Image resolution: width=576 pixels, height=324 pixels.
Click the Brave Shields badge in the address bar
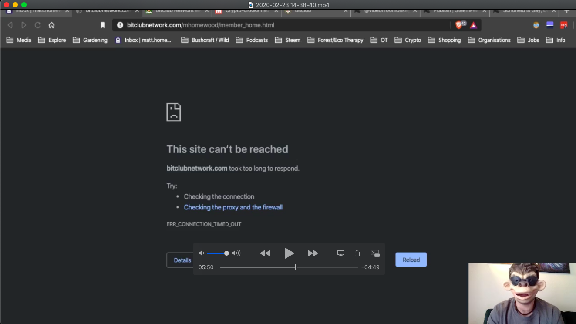tap(458, 25)
